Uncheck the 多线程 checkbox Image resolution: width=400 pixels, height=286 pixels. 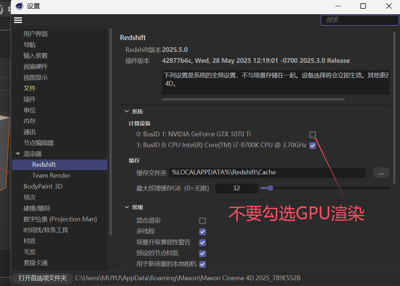202,232
